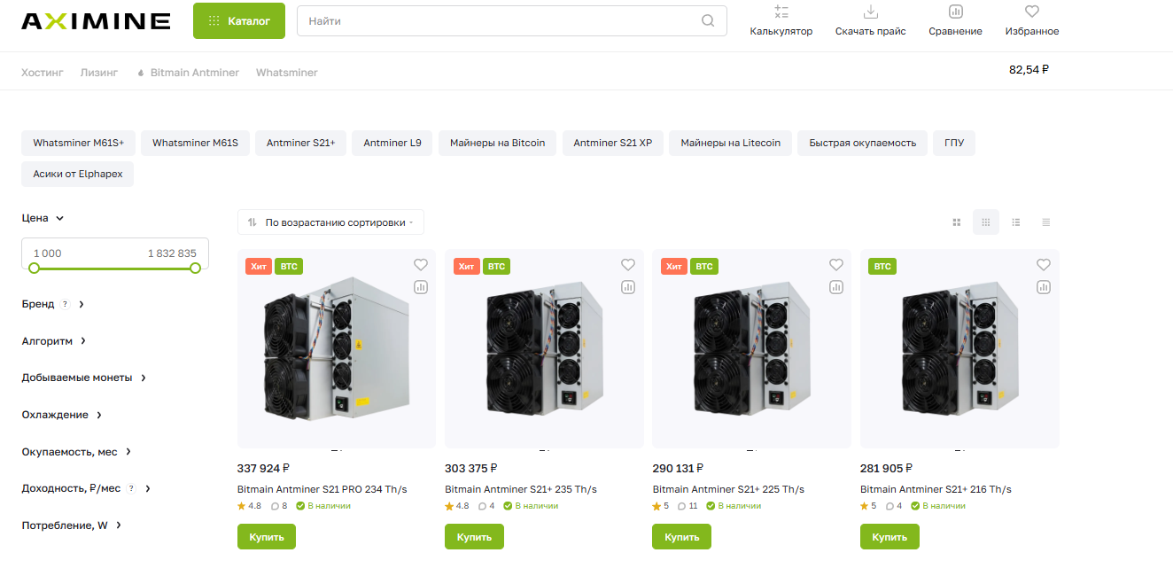
Task: Select Майнеры на Bitcoin tag
Action: click(x=498, y=143)
